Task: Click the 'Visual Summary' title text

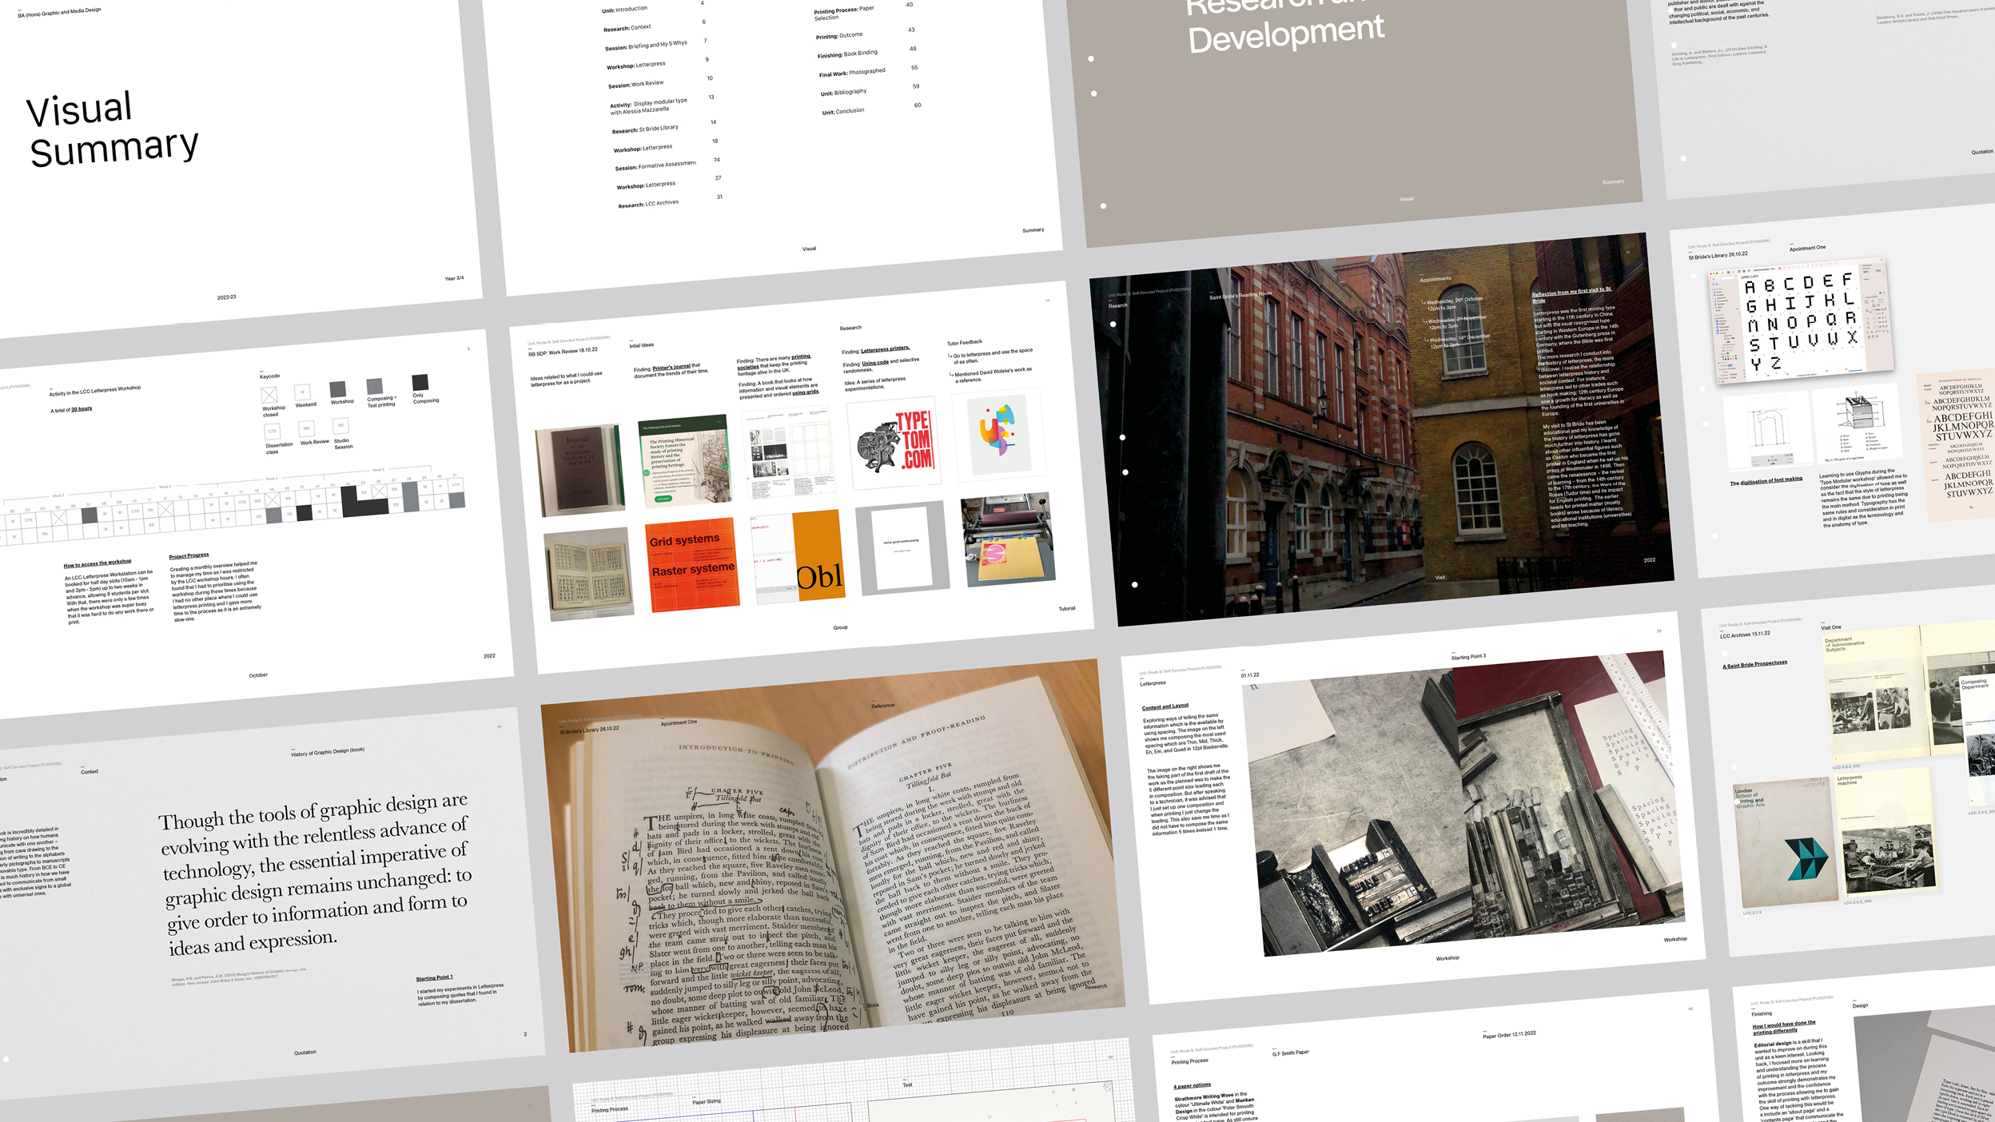Action: [112, 129]
